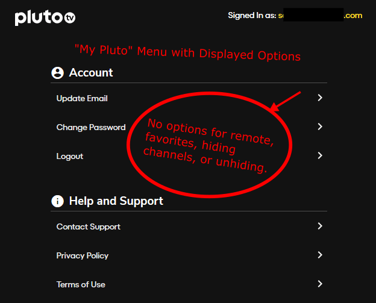The height and width of the screenshot is (303, 376).
Task: View the Privacy Policy
Action: 189,255
